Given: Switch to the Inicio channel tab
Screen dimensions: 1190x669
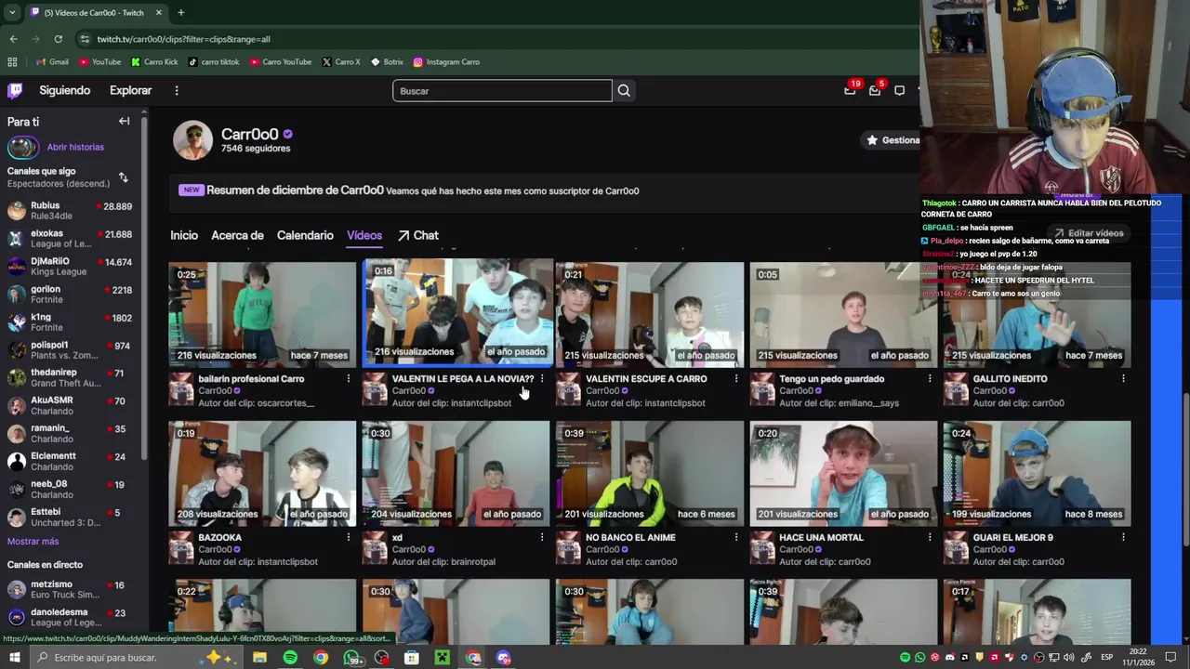Looking at the screenshot, I should coord(184,236).
